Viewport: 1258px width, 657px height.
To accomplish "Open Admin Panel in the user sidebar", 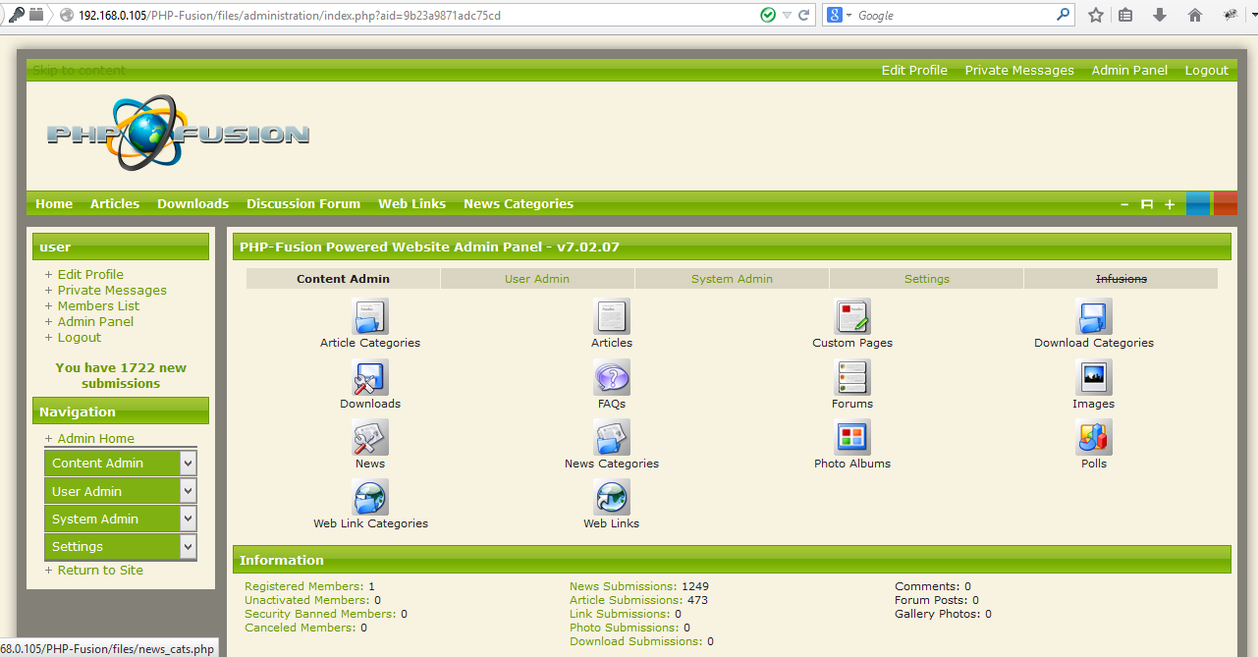I will [95, 321].
